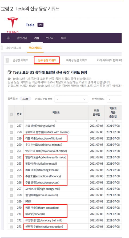Viewport: 129px width, 238px height.
Task: Click the US country badge next to Tesla
Action: pos(41,25)
